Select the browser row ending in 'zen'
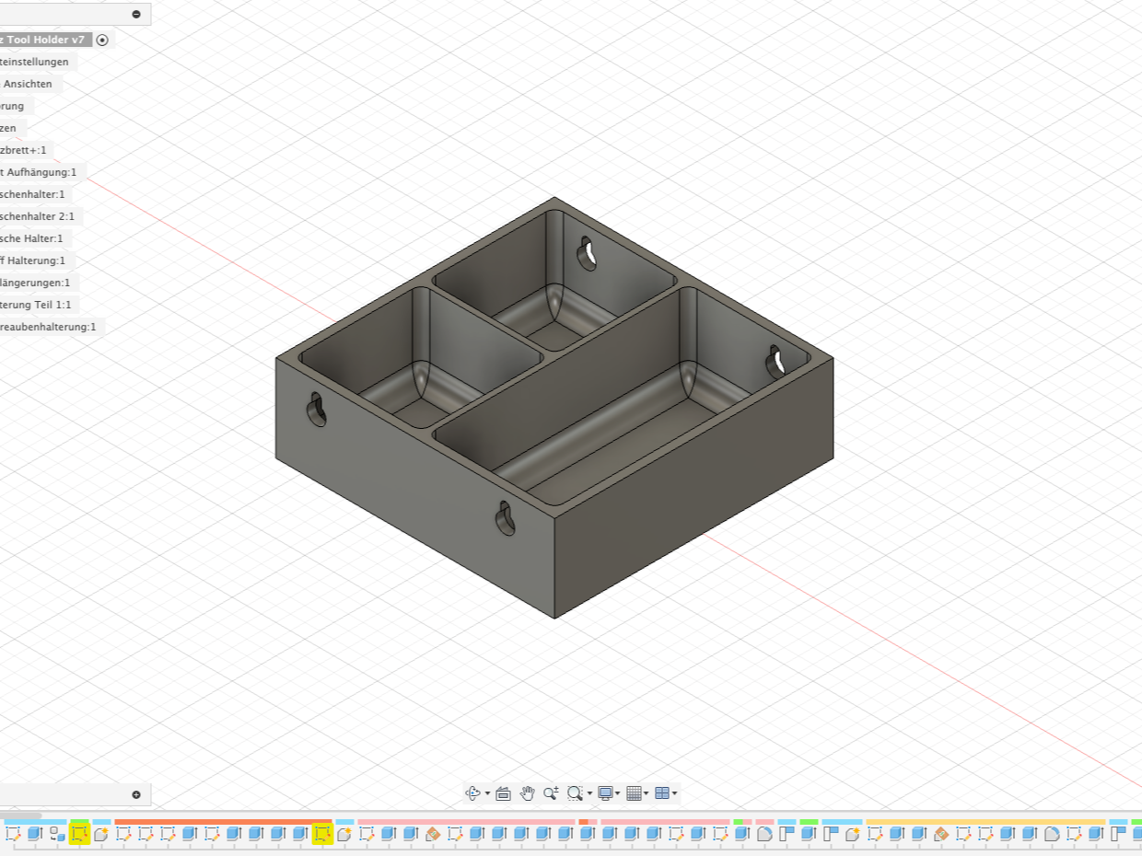 (14, 128)
